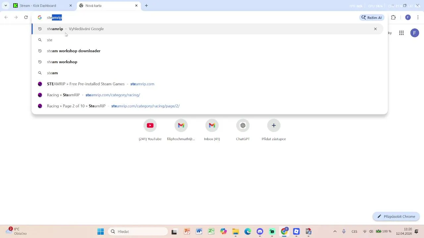The image size is (424, 238).
Task: Choose the 'steam workshop' history suggestion
Action: 207,62
